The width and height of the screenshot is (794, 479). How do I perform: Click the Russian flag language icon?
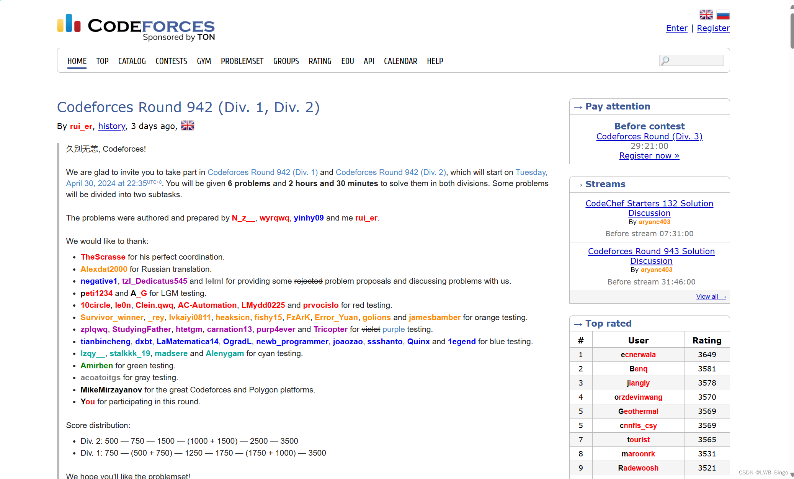pos(723,15)
